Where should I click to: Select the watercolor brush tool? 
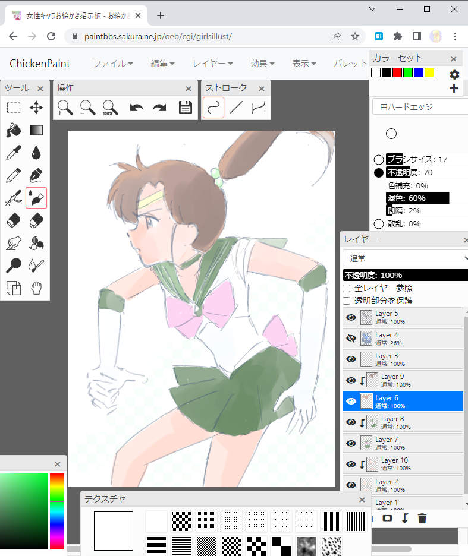pyautogui.click(x=36, y=198)
